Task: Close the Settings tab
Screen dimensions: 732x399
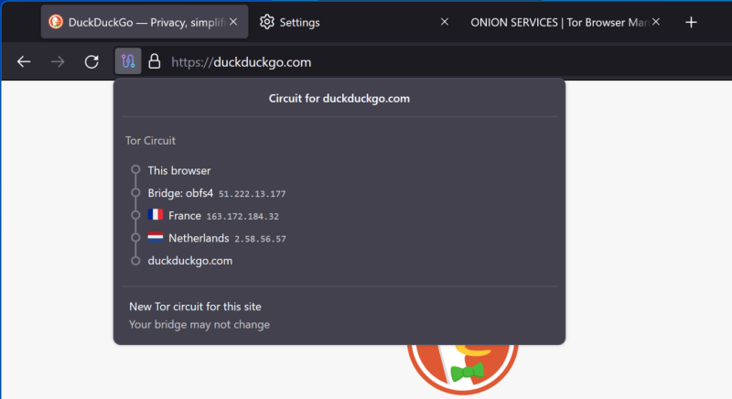Action: 445,21
